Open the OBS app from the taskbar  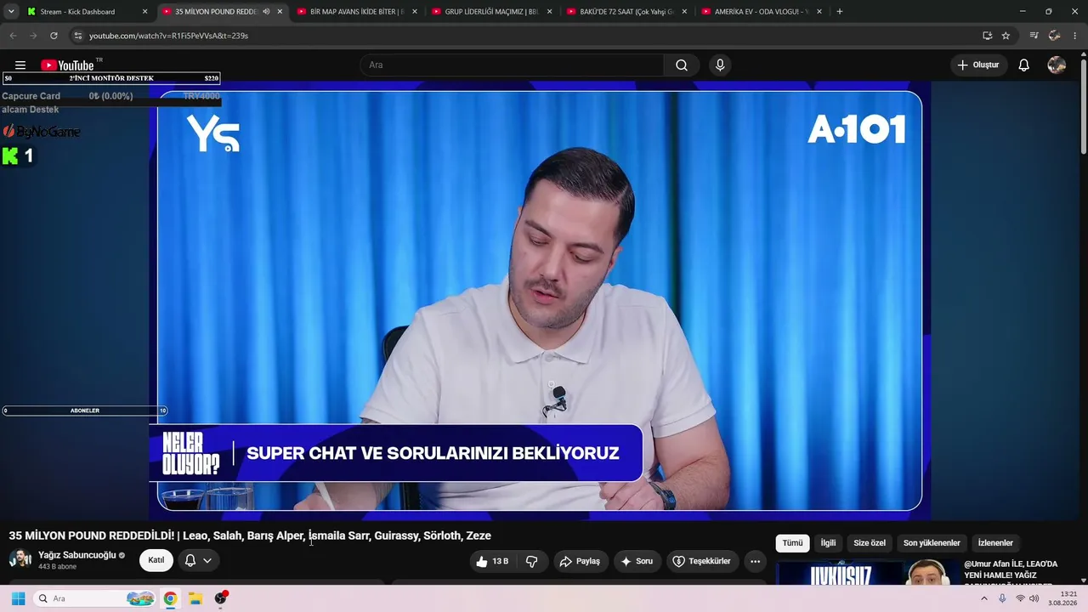(221, 598)
